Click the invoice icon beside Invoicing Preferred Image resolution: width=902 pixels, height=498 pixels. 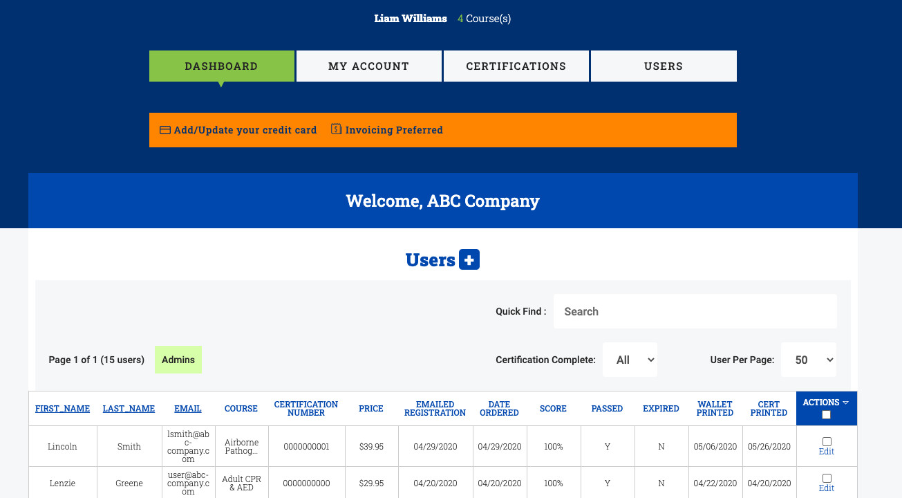337,129
